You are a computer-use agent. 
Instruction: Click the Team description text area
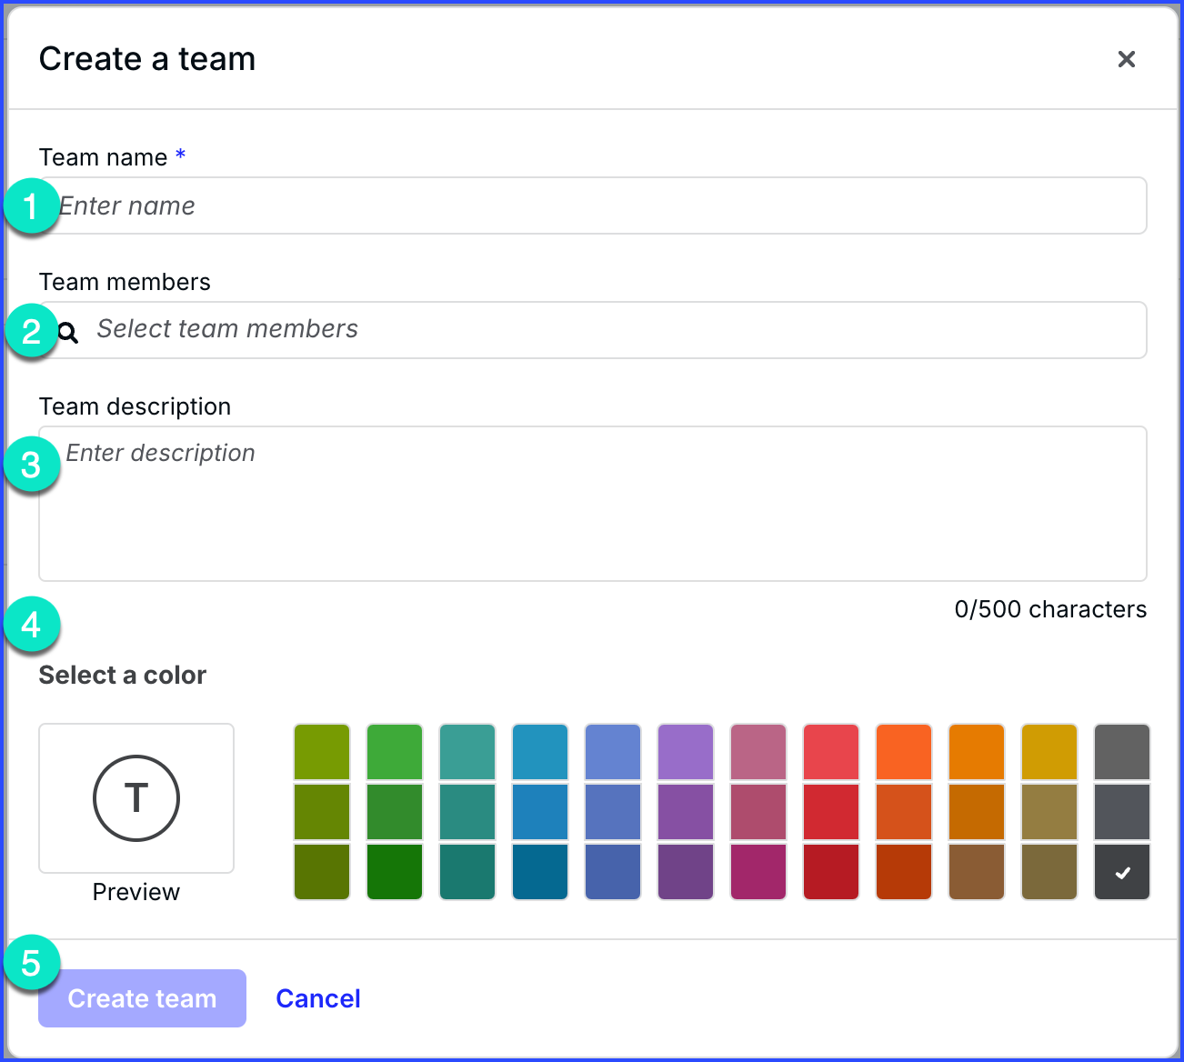593,504
